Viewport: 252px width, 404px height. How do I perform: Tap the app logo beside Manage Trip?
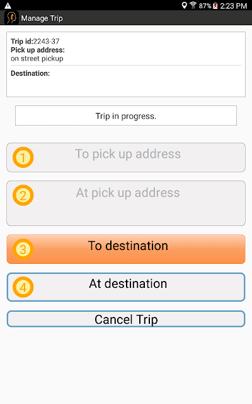click(11, 18)
